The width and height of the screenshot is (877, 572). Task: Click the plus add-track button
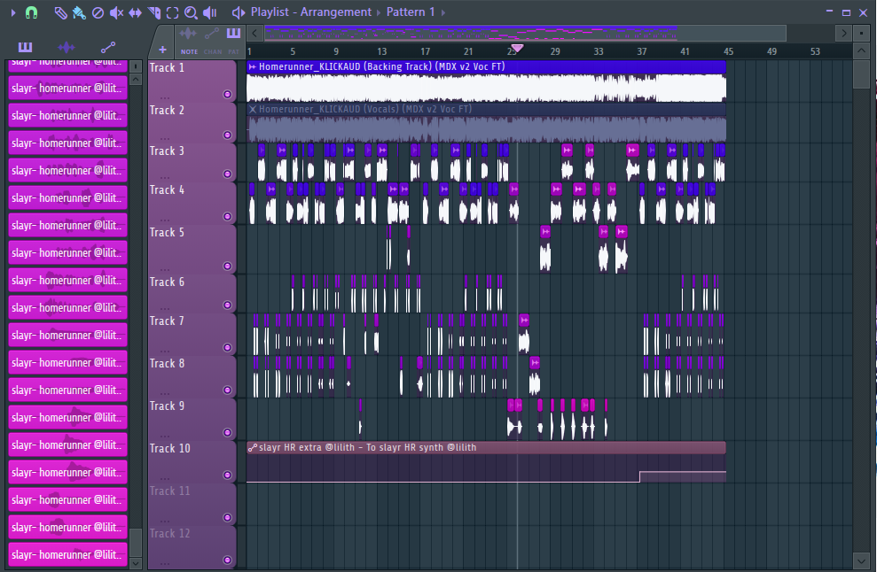click(162, 50)
